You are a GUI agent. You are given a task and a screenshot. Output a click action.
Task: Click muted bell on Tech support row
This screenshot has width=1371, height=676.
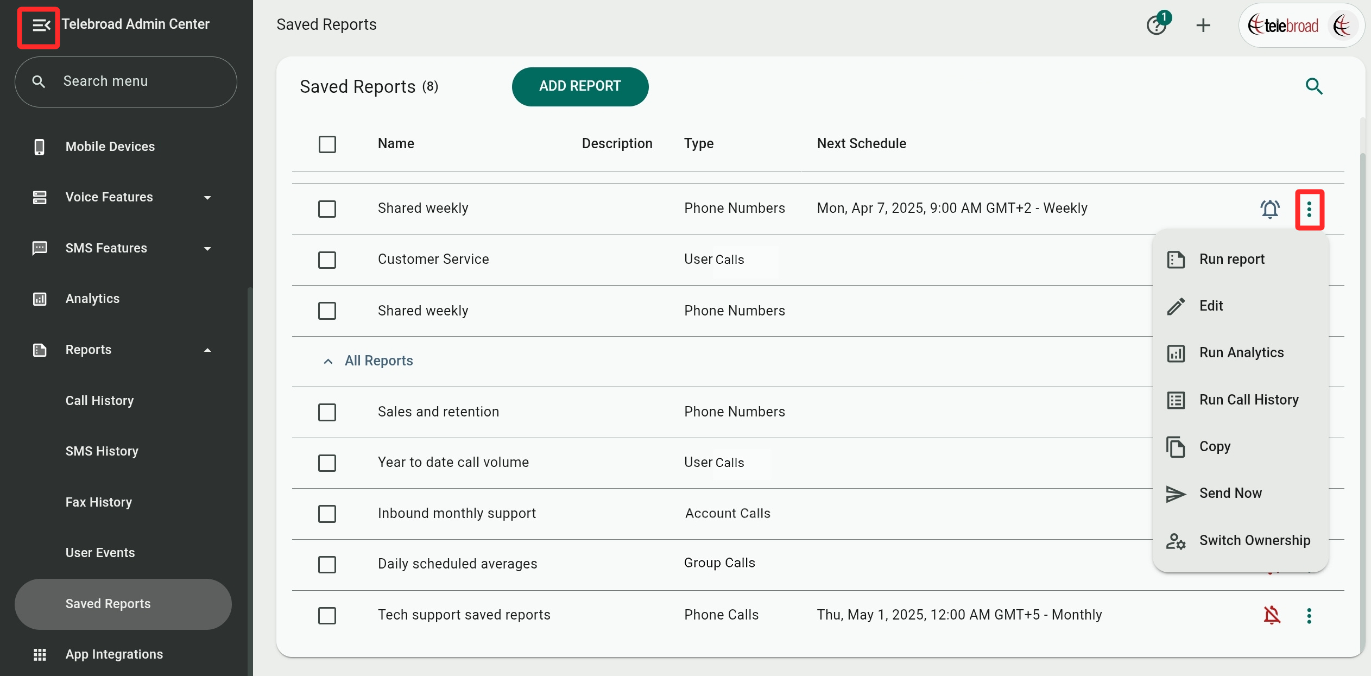(x=1272, y=615)
